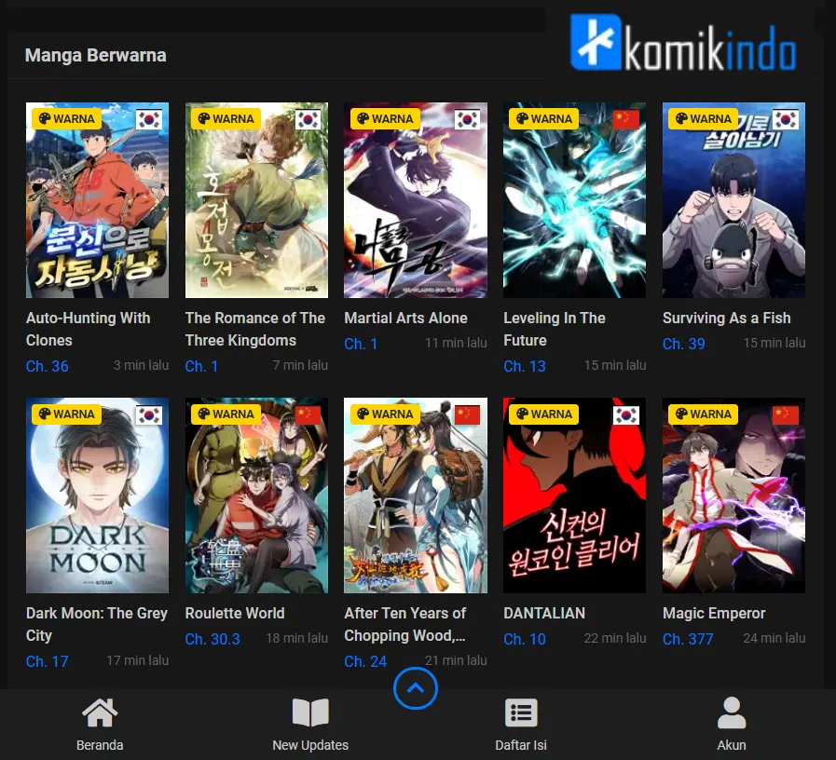836x760 pixels.
Task: Open Magic Emperor title link
Action: (714, 614)
